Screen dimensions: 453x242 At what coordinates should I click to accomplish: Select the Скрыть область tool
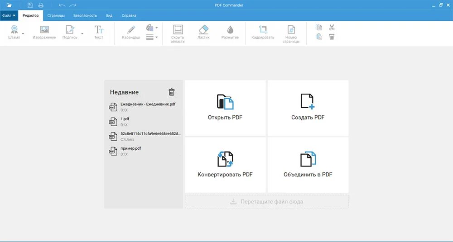[178, 34]
